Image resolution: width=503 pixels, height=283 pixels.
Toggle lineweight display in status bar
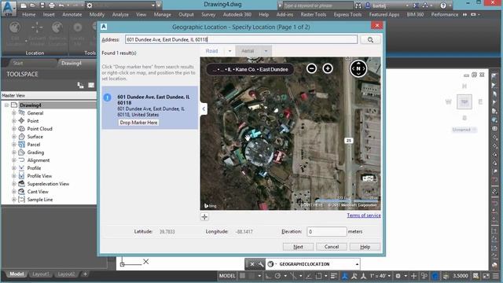click(x=334, y=276)
